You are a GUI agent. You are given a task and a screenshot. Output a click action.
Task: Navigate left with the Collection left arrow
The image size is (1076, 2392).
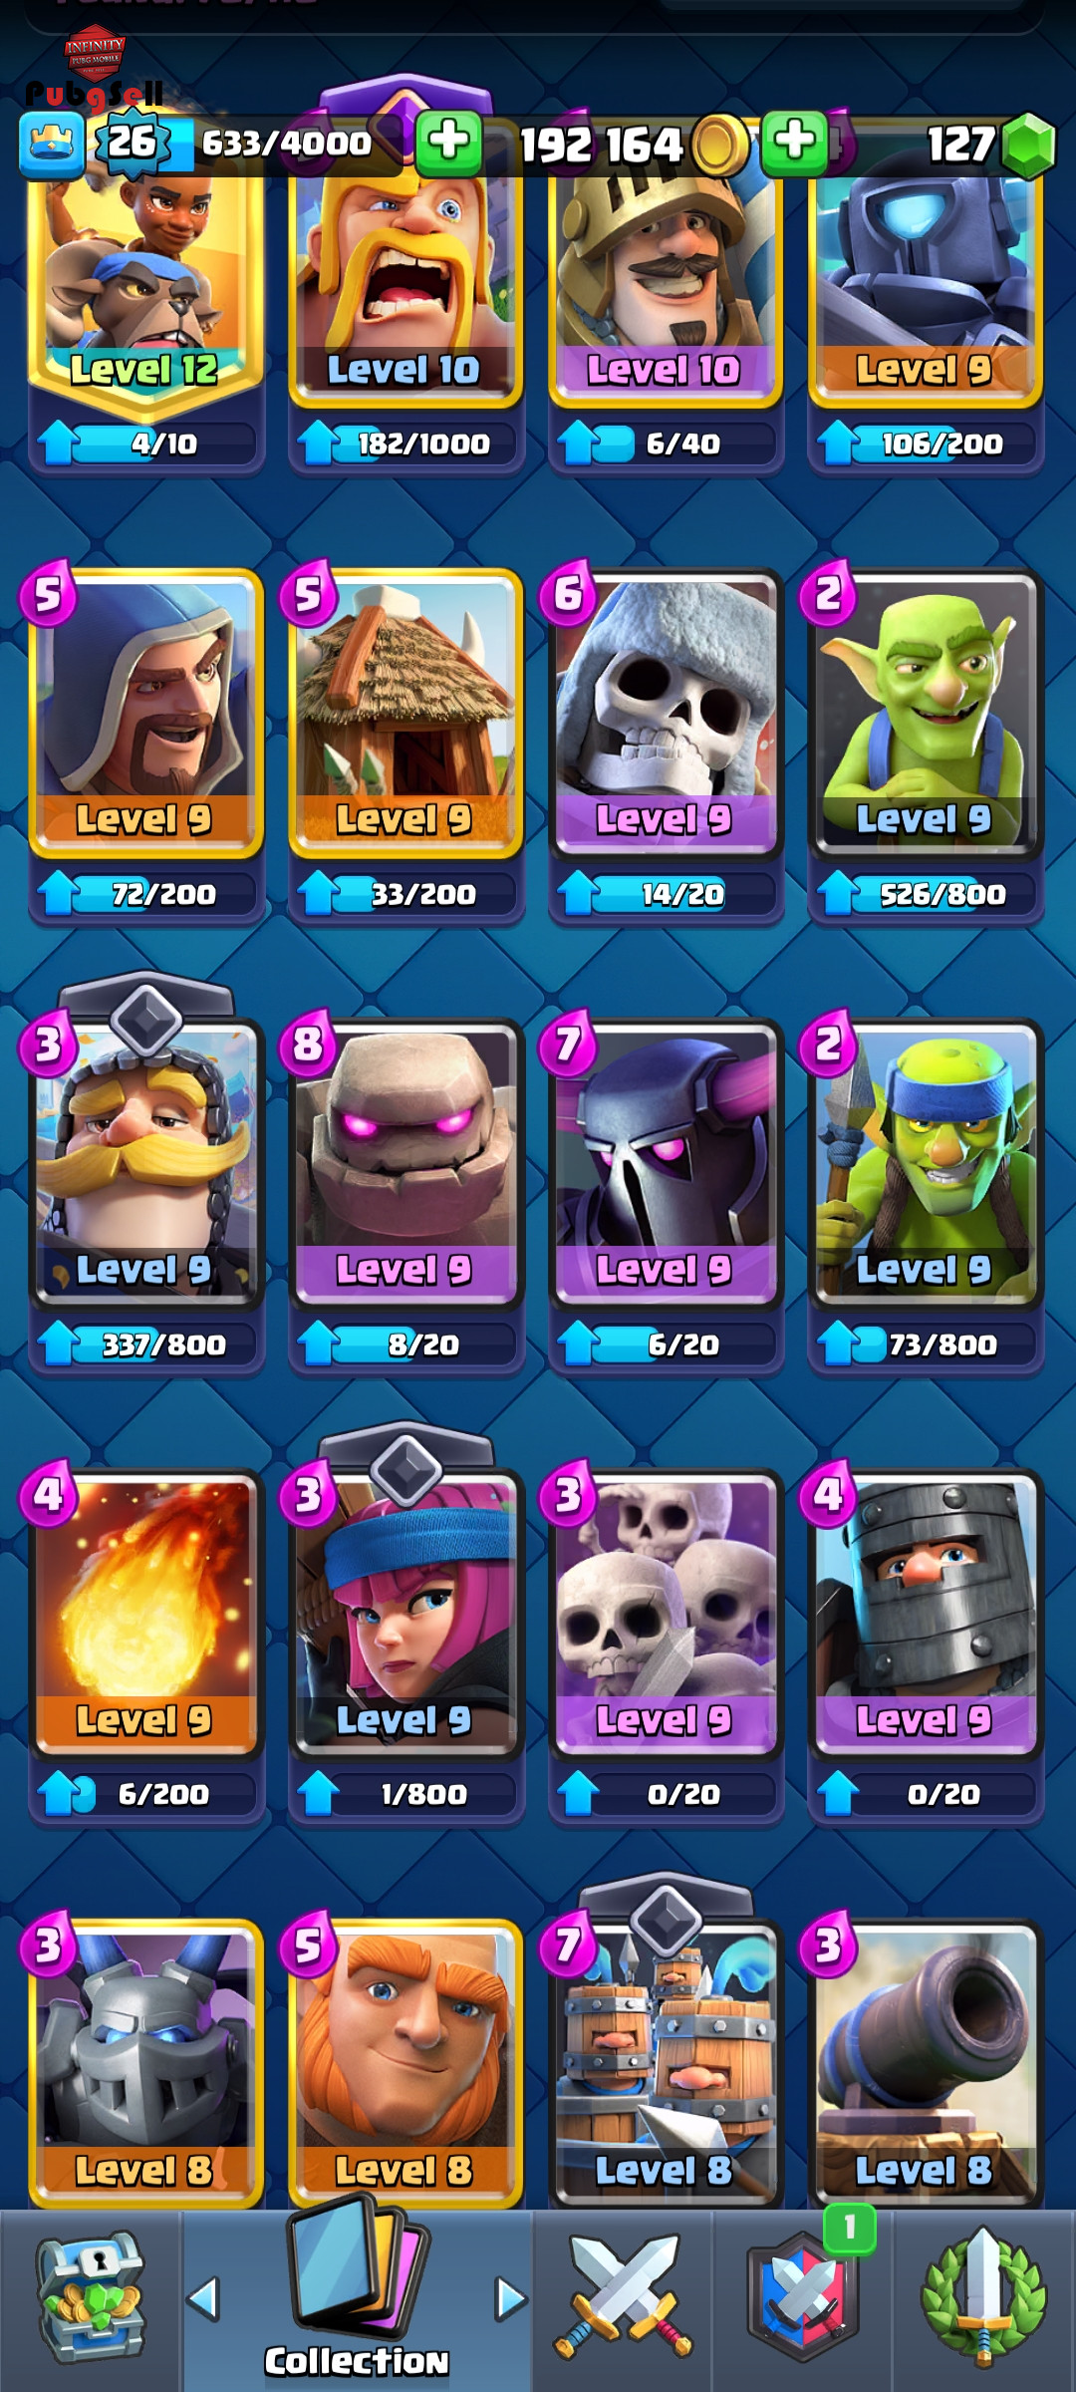204,2298
